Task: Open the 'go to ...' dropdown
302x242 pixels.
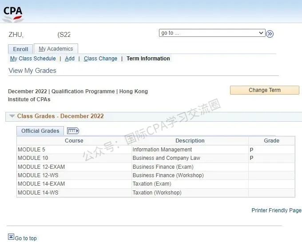Action: pos(212,33)
